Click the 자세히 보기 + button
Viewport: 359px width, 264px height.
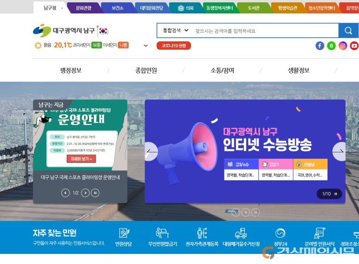81,159
